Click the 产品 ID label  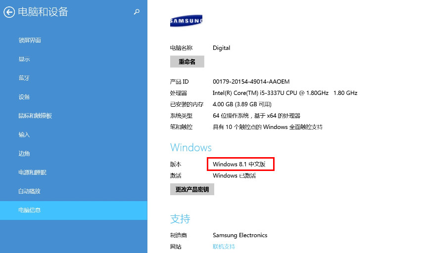click(x=179, y=82)
